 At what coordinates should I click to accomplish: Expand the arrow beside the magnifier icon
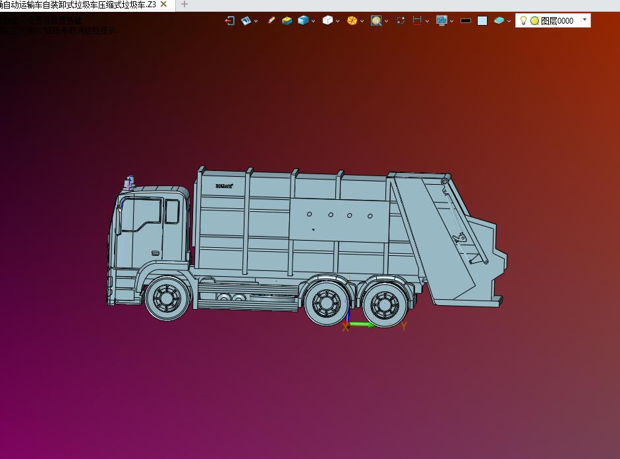point(386,21)
